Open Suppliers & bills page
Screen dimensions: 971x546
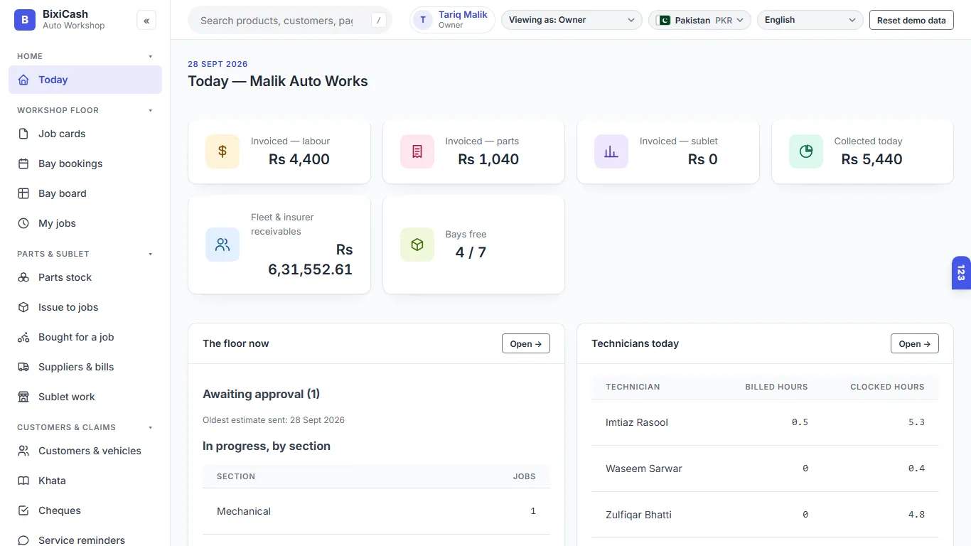click(85, 367)
